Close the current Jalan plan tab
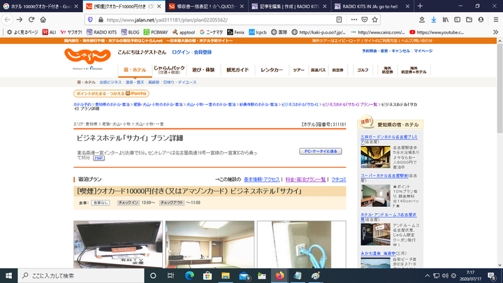 [159, 6]
